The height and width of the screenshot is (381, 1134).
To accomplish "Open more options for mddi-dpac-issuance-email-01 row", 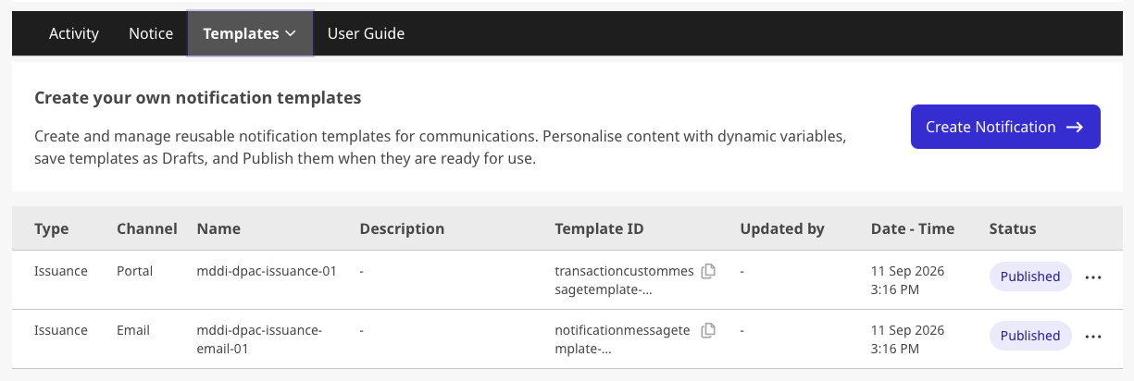I will coord(1092,337).
